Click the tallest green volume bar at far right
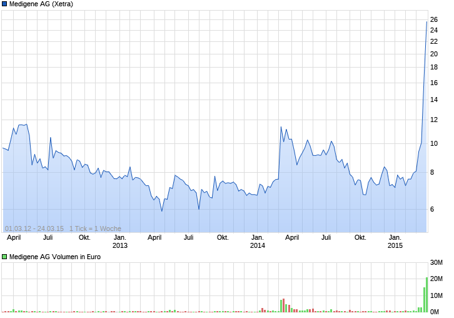Image resolution: width=454 pixels, height=318 pixels. point(426,295)
